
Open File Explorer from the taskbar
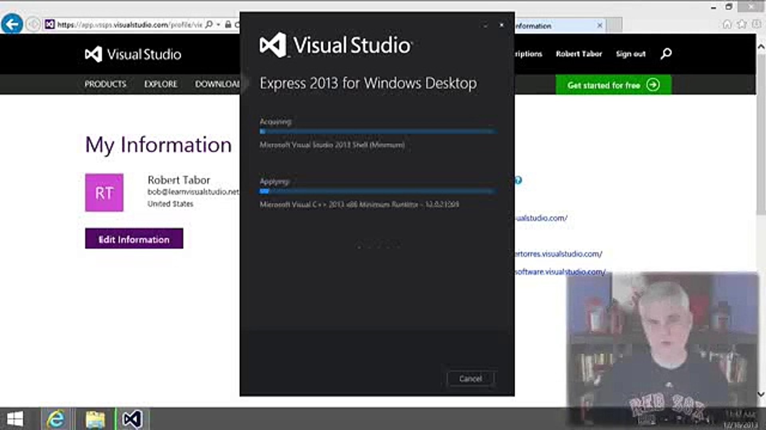[95, 419]
